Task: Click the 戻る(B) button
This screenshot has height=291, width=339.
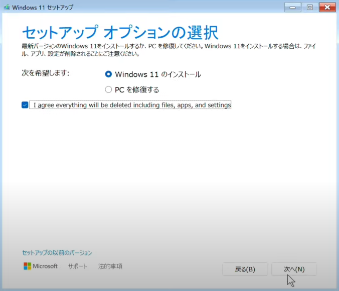Action: [245, 269]
